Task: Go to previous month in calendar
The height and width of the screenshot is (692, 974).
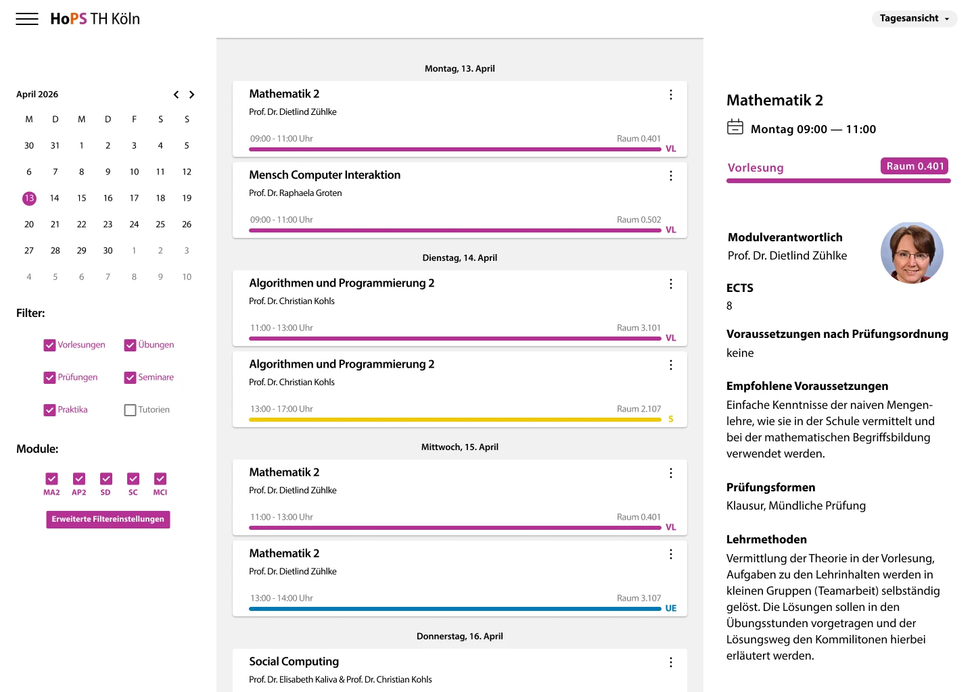Action: coord(176,95)
